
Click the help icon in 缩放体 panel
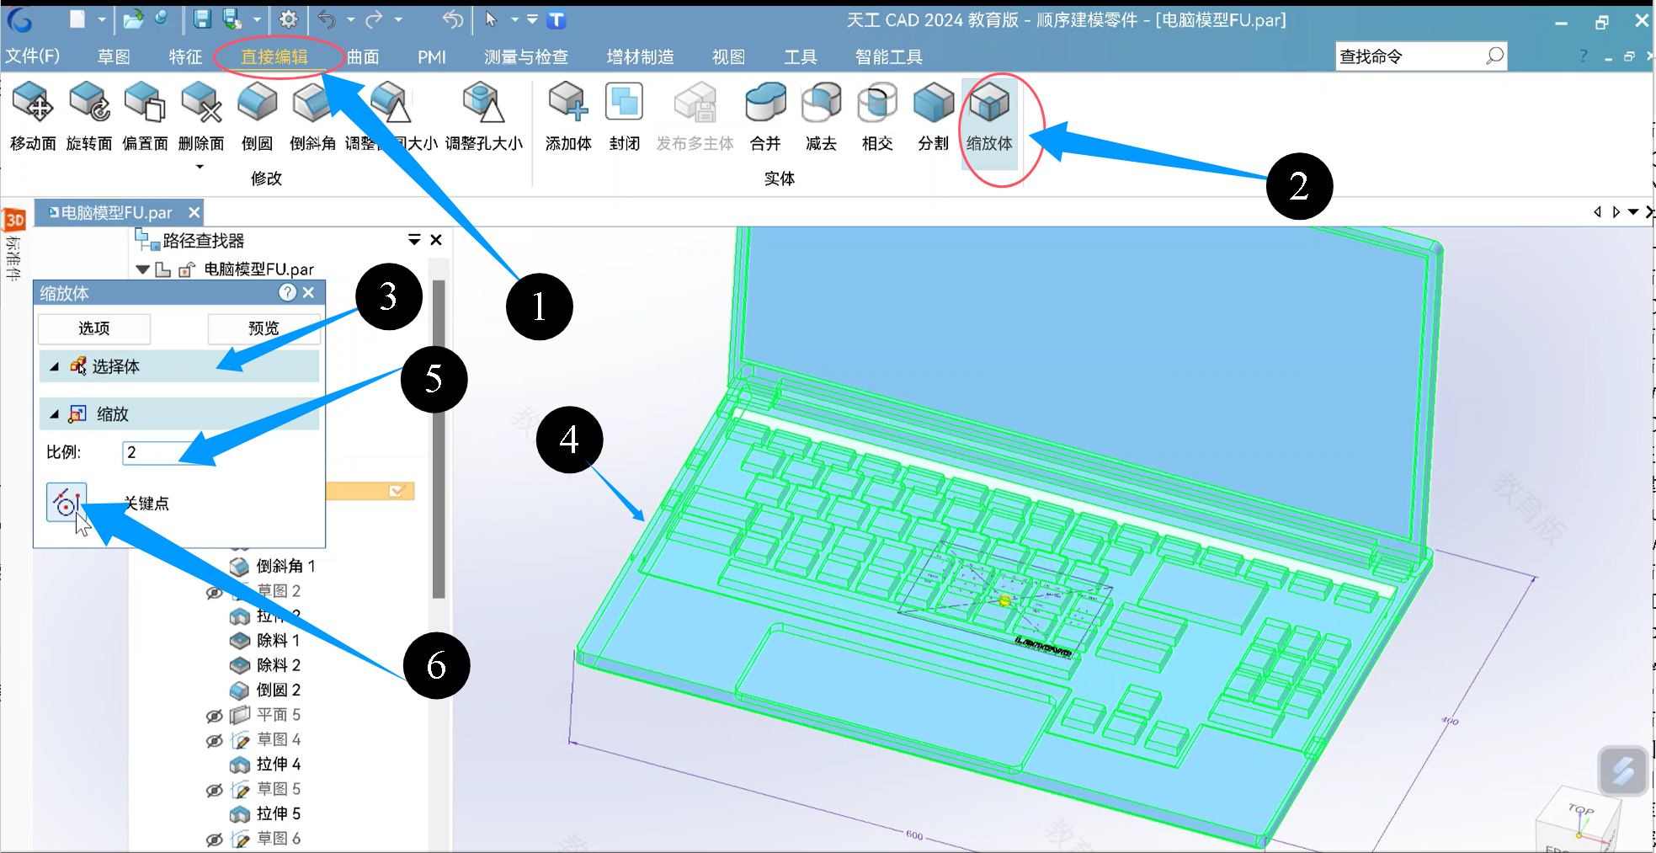287,292
